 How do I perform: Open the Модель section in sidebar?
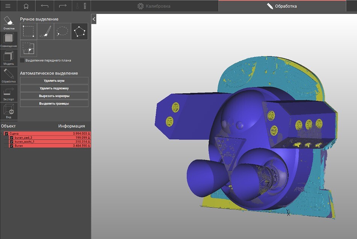(x=9, y=58)
